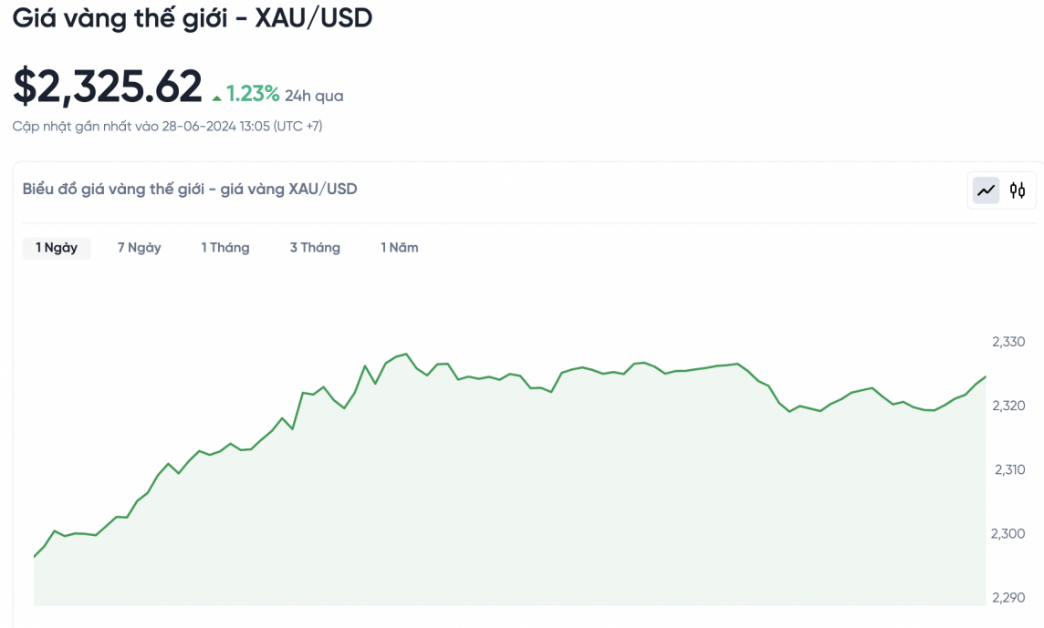The height and width of the screenshot is (628, 1044).
Task: Click the 2,330 axis label
Action: [x=1008, y=342]
